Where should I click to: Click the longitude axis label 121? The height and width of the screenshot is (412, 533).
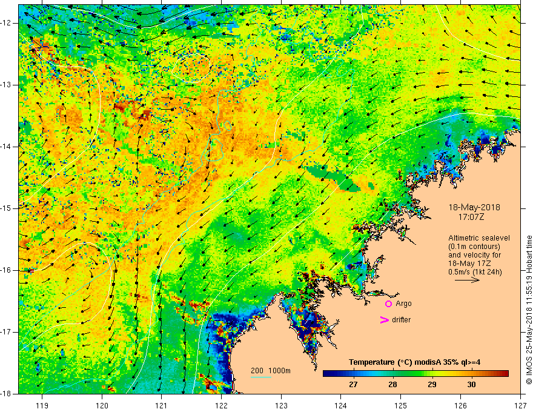coord(162,405)
